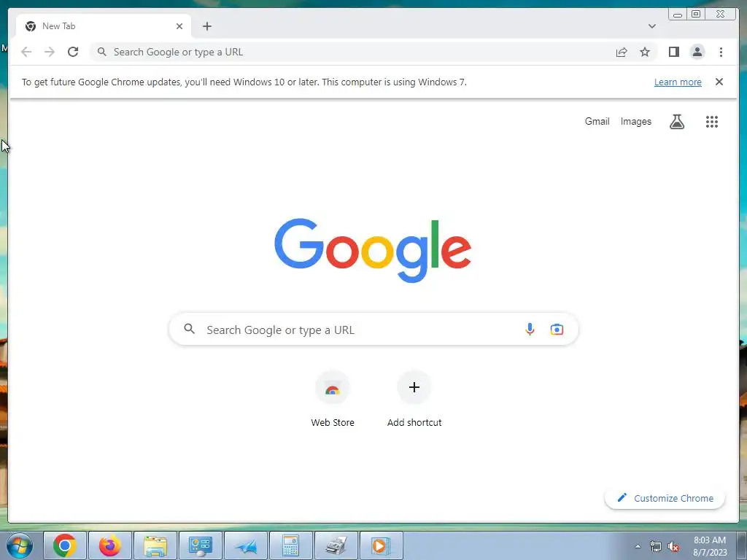This screenshot has width=747, height=560.
Task: Open the media player taskbar icon
Action: pos(381,545)
